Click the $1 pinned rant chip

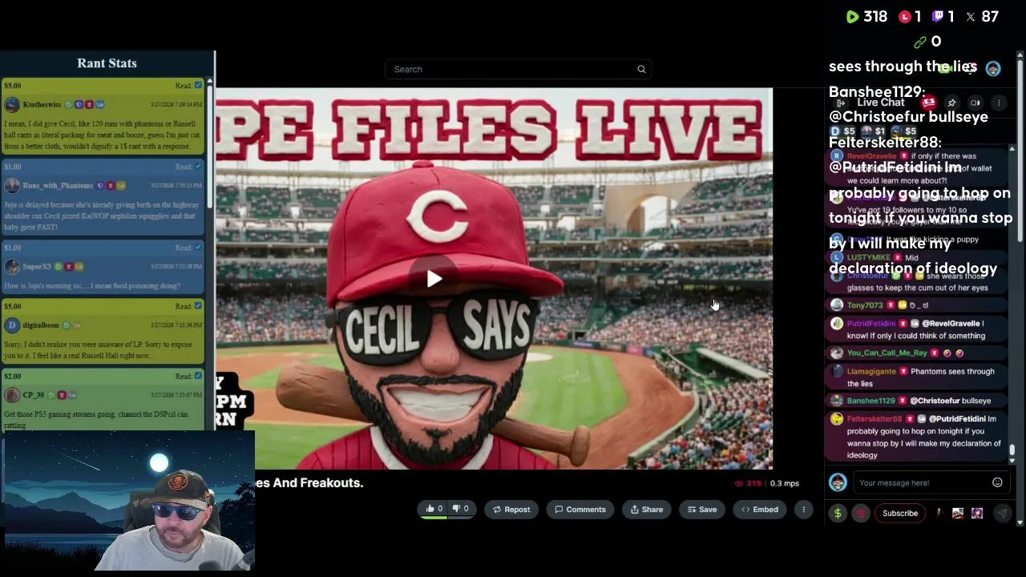click(x=874, y=131)
